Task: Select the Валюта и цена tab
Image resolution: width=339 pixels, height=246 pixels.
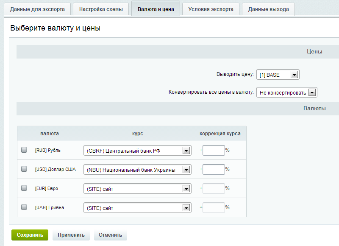Action: [156, 9]
